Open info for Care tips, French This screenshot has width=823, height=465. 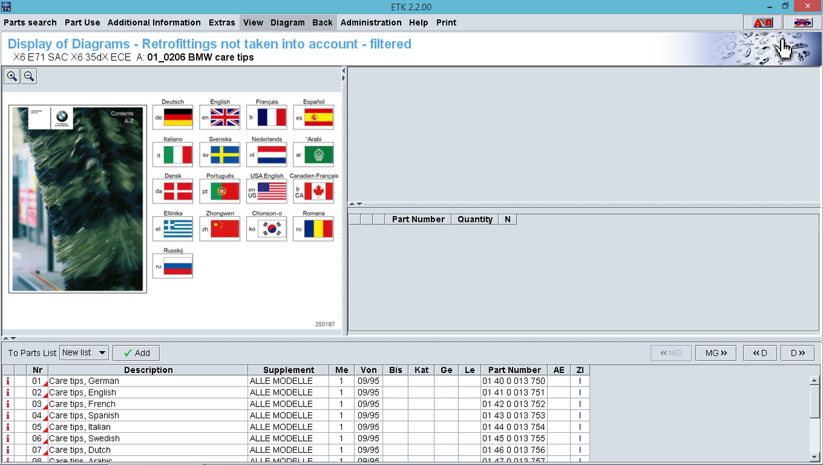(8, 405)
